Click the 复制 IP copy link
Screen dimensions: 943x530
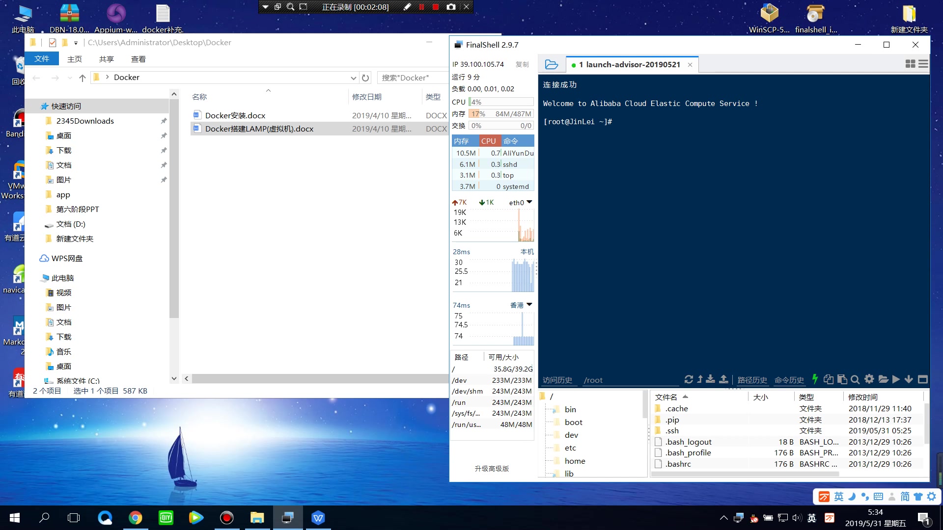522,64
